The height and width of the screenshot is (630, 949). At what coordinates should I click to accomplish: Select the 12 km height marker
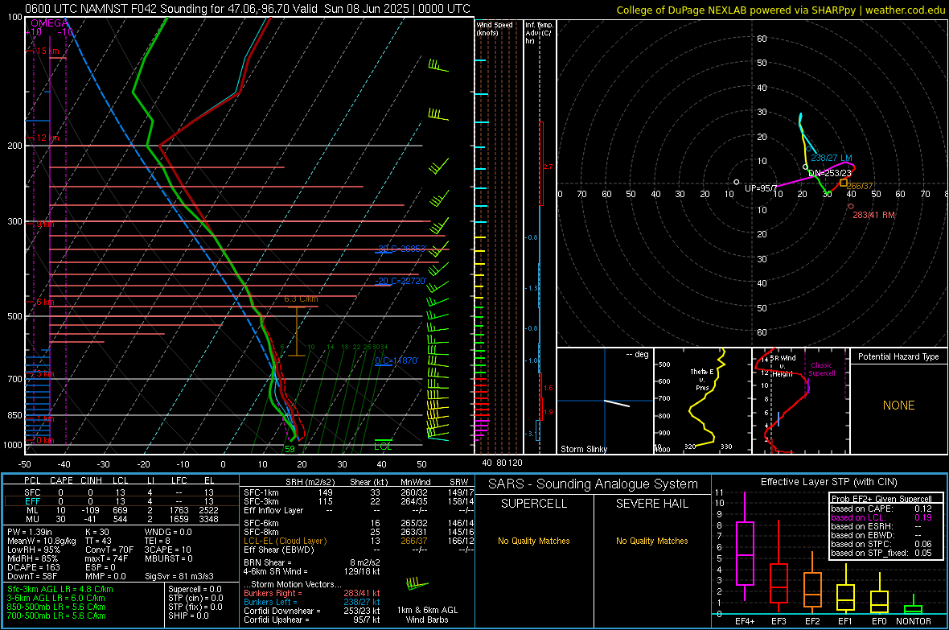(47, 138)
